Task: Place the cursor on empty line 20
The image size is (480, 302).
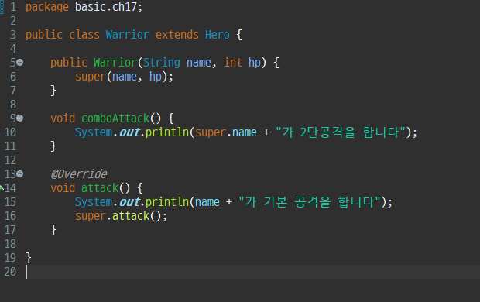Action: pos(253,272)
